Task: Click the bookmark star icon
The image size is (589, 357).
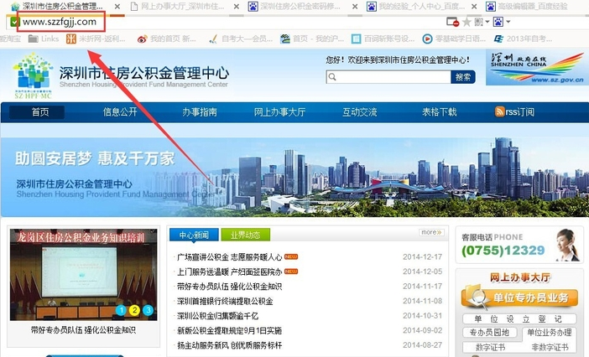Action: click(467, 22)
